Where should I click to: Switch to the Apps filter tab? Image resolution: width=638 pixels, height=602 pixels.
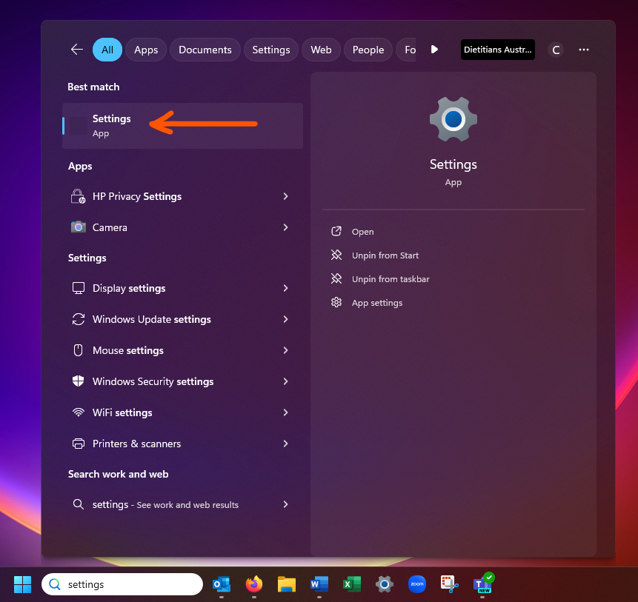[x=146, y=50]
